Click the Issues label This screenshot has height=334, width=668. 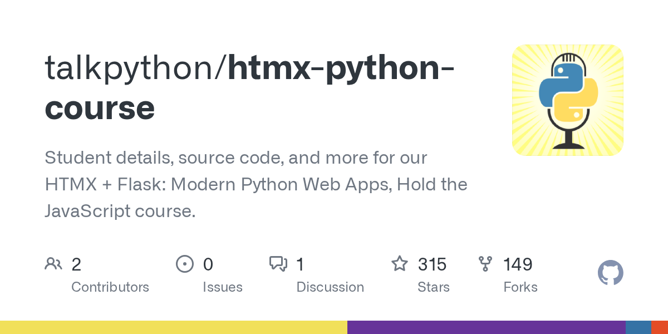(x=223, y=287)
